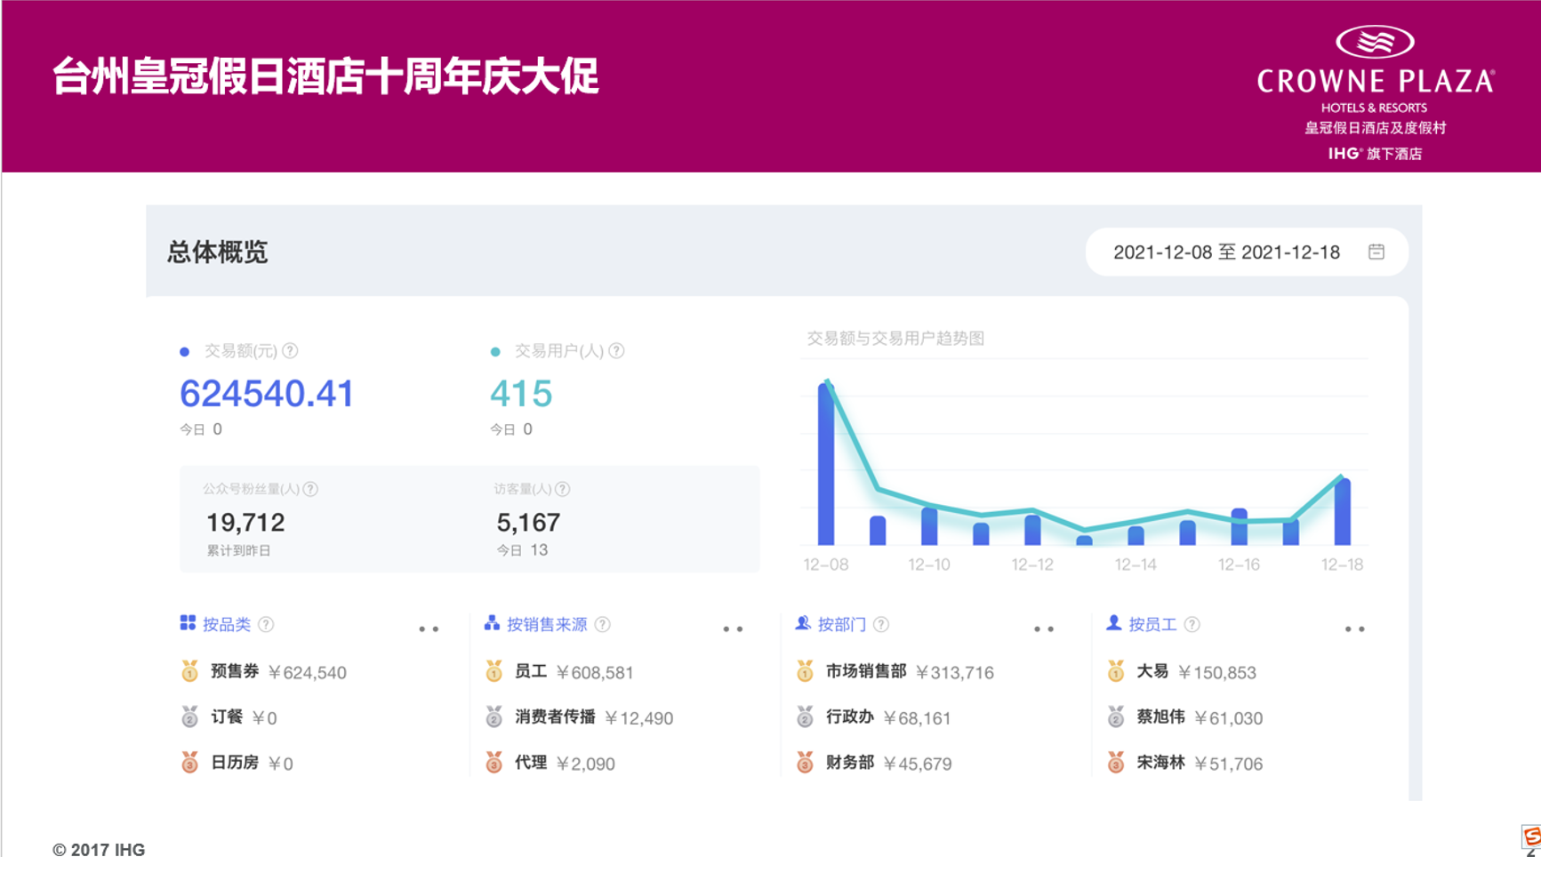Open more options for 按员工 ranking
Viewport: 1541px width, 873px height.
coord(1354,629)
